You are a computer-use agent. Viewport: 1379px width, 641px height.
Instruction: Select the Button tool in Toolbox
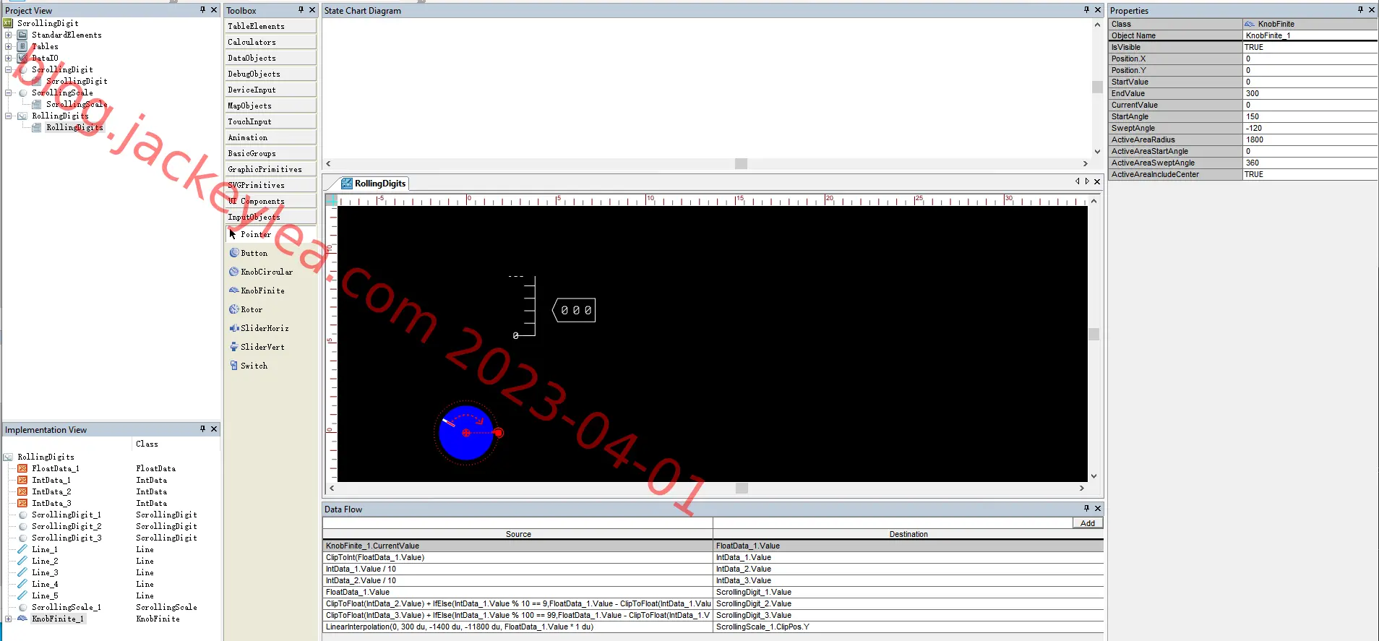click(249, 253)
